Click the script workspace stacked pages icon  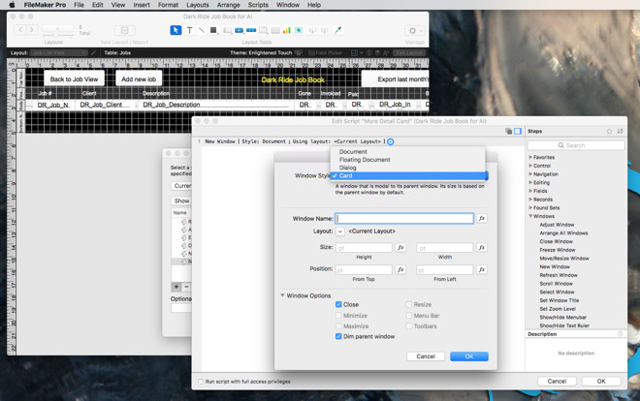pos(508,131)
